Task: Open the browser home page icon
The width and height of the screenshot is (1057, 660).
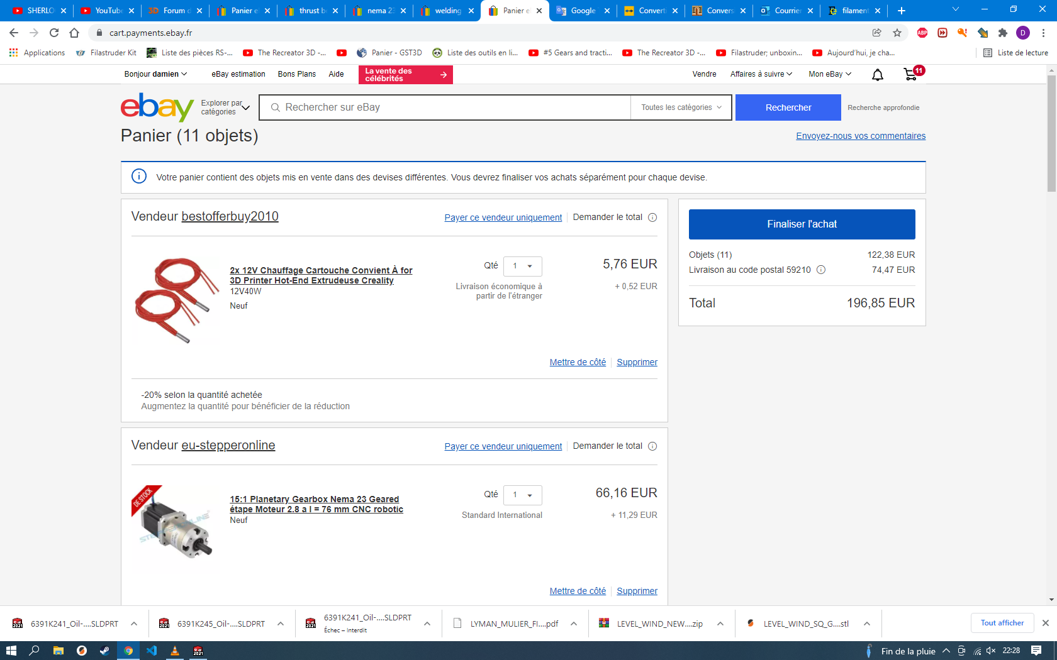Action: (x=74, y=33)
